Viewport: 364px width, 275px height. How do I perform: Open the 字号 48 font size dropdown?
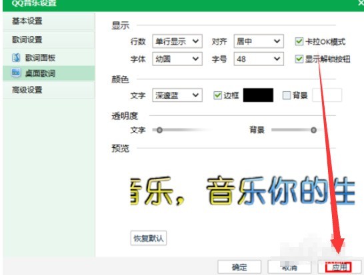click(x=259, y=59)
